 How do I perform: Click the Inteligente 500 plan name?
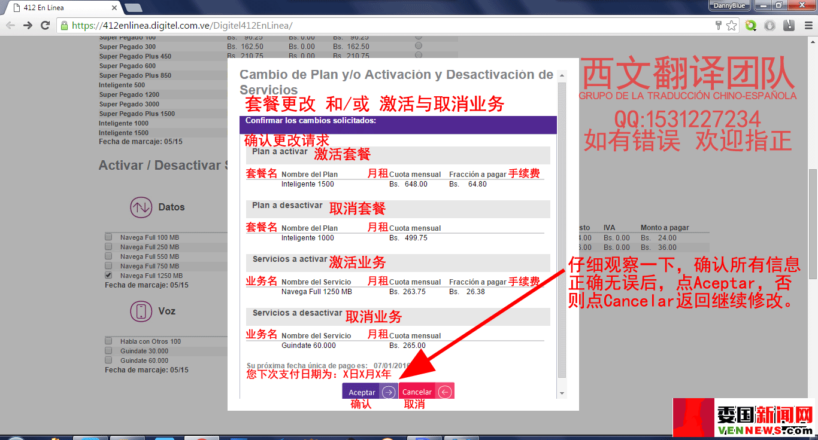pyautogui.click(x=122, y=85)
